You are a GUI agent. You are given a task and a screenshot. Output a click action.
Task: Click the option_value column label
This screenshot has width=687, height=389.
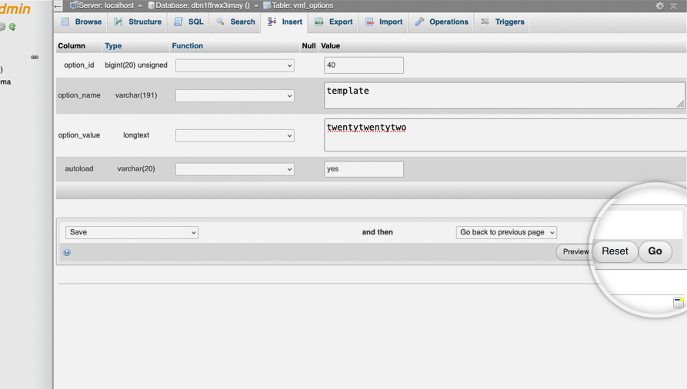[x=79, y=135]
